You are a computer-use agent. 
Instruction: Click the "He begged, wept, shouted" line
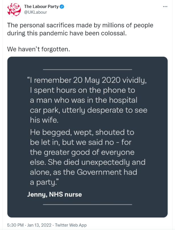coord(82,133)
